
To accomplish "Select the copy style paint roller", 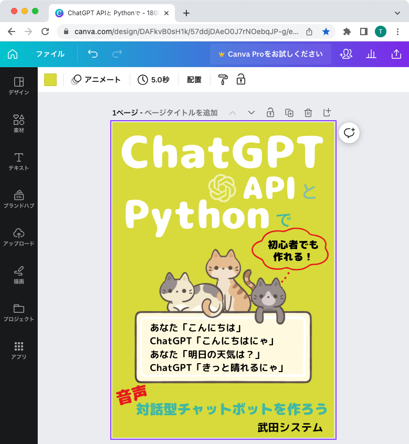I will [x=223, y=80].
